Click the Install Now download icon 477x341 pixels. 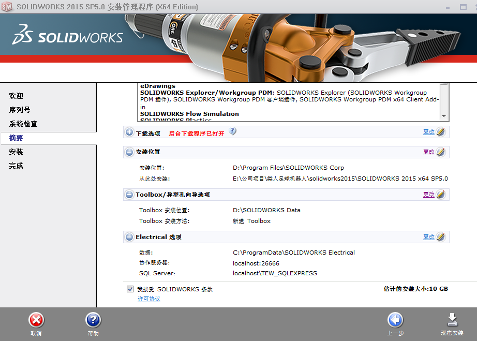[x=452, y=319]
